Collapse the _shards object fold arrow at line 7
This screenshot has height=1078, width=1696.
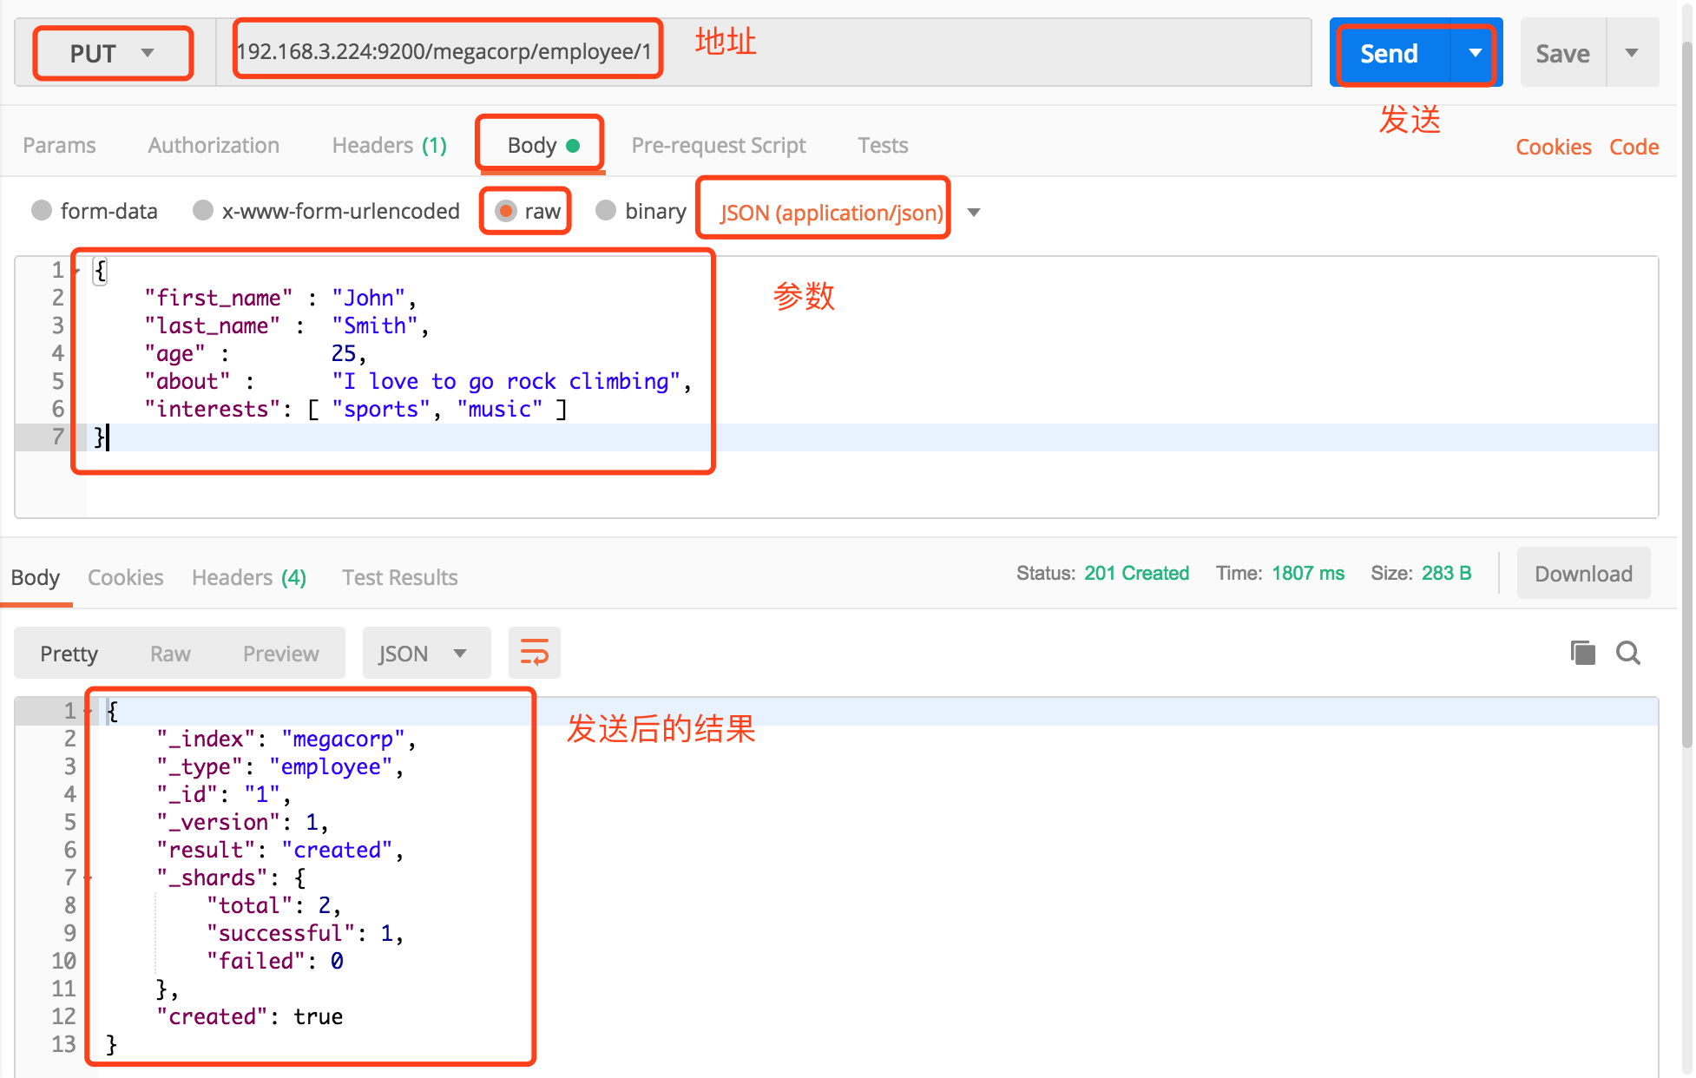[x=88, y=878]
